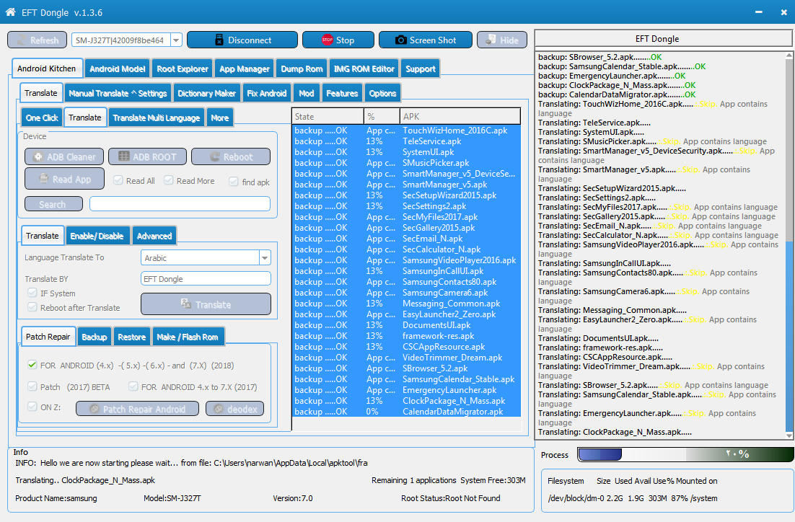Click the Hide button

(502, 40)
